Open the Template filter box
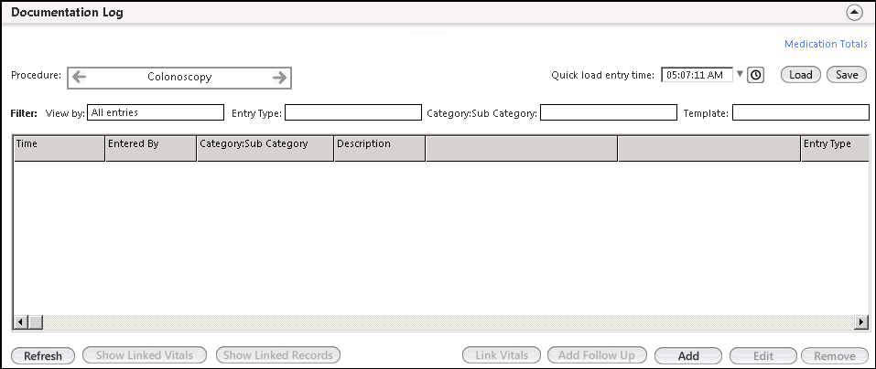 tap(801, 112)
